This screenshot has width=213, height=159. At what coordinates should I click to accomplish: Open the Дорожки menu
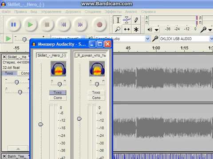[x=73, y=12]
